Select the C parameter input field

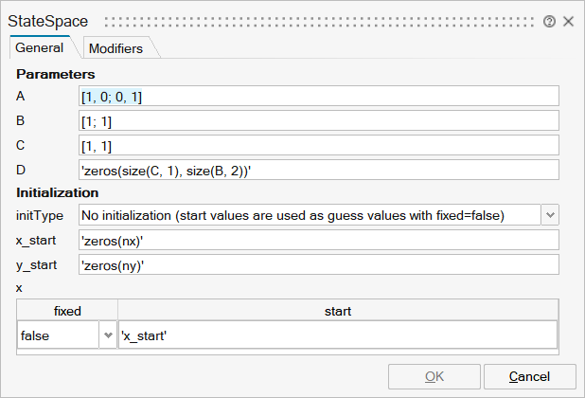[319, 145]
